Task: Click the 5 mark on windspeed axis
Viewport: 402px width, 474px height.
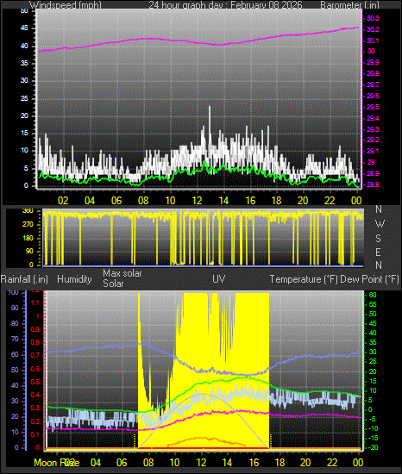Action: (26, 168)
